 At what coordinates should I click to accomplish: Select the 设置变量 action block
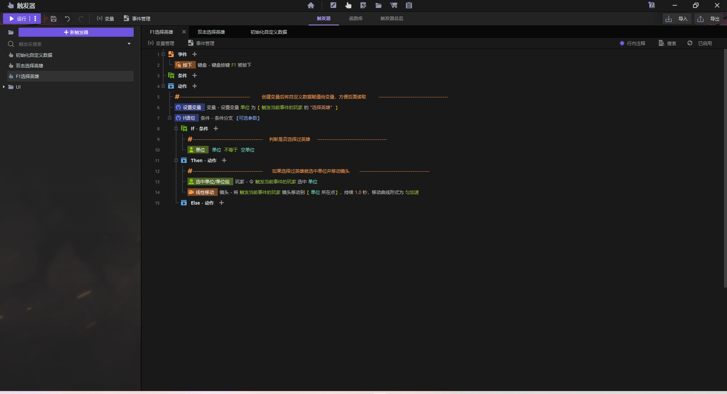coord(190,108)
